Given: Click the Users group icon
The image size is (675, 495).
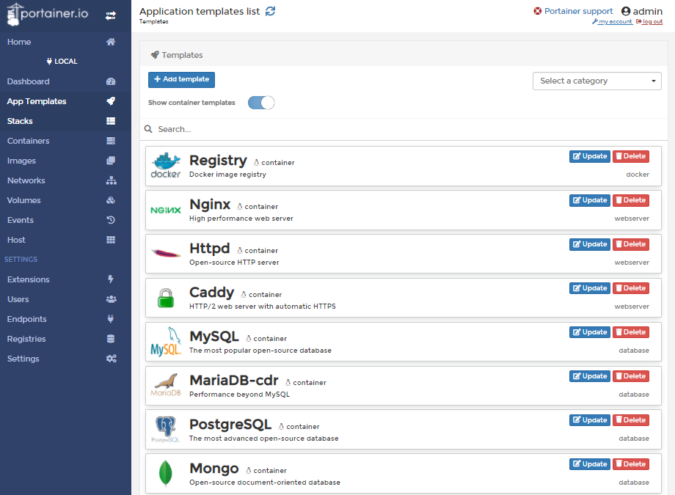Looking at the screenshot, I should [111, 299].
